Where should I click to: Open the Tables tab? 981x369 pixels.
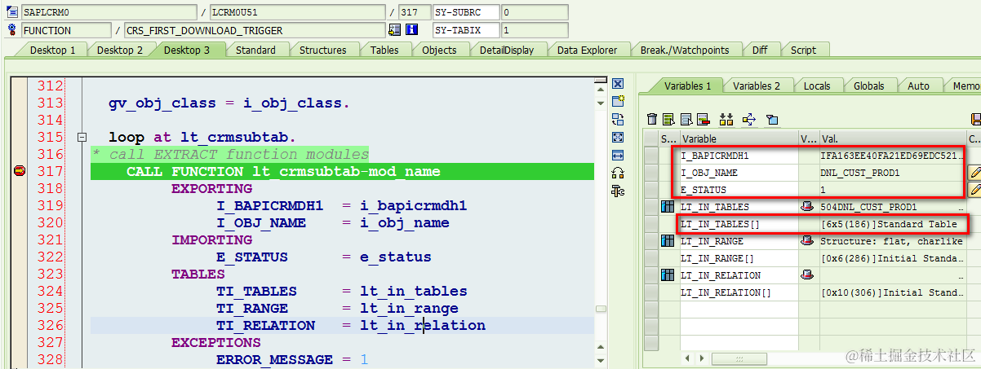click(x=384, y=50)
